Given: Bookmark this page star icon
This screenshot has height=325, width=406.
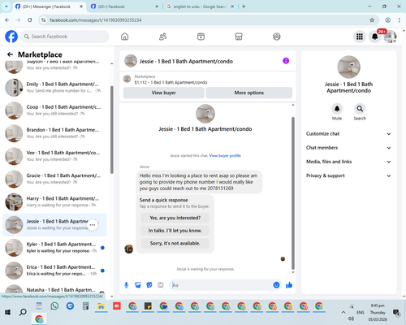Looking at the screenshot, I should [372, 20].
